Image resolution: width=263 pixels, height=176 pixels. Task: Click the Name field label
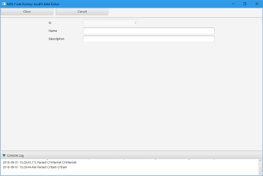pyautogui.click(x=52, y=31)
